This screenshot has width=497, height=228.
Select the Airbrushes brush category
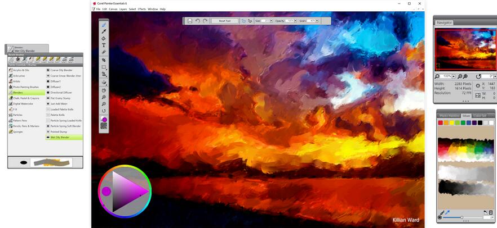point(26,76)
